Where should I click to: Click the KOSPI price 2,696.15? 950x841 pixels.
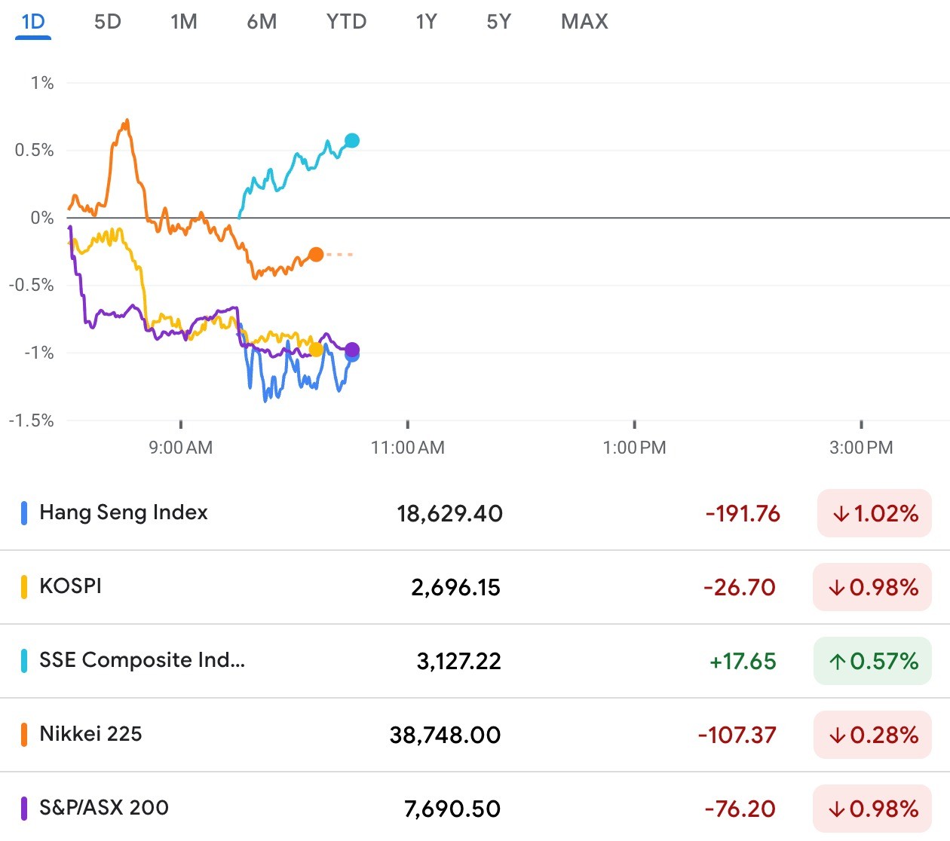455,588
